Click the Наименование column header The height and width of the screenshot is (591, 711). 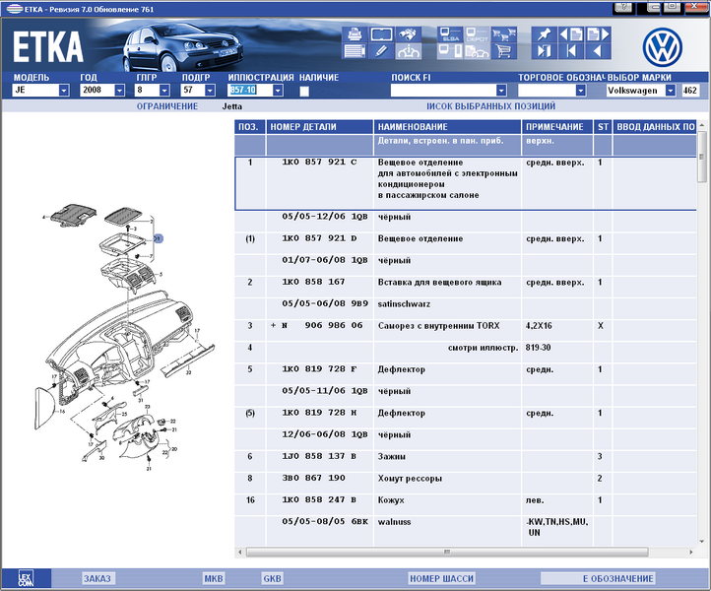(447, 127)
